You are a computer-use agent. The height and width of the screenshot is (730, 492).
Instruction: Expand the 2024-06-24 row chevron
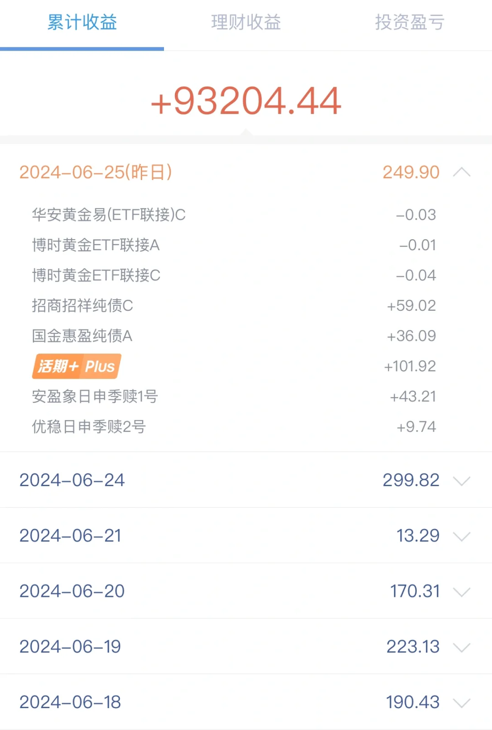(461, 481)
